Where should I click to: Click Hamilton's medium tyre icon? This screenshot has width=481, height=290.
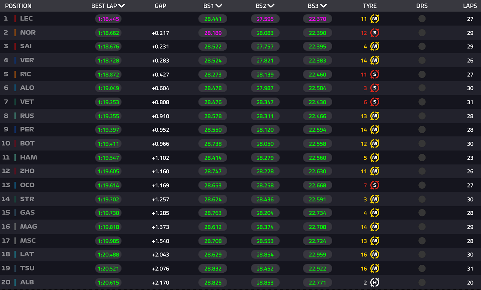coord(374,158)
